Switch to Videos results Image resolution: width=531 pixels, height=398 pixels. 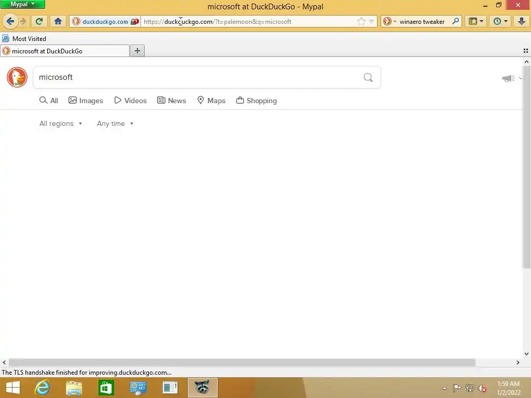click(130, 101)
